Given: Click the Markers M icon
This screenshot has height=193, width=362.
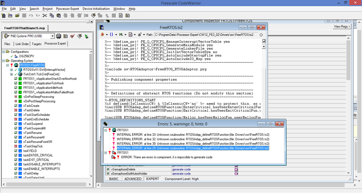Looking at the screenshot, I should pos(121,34).
